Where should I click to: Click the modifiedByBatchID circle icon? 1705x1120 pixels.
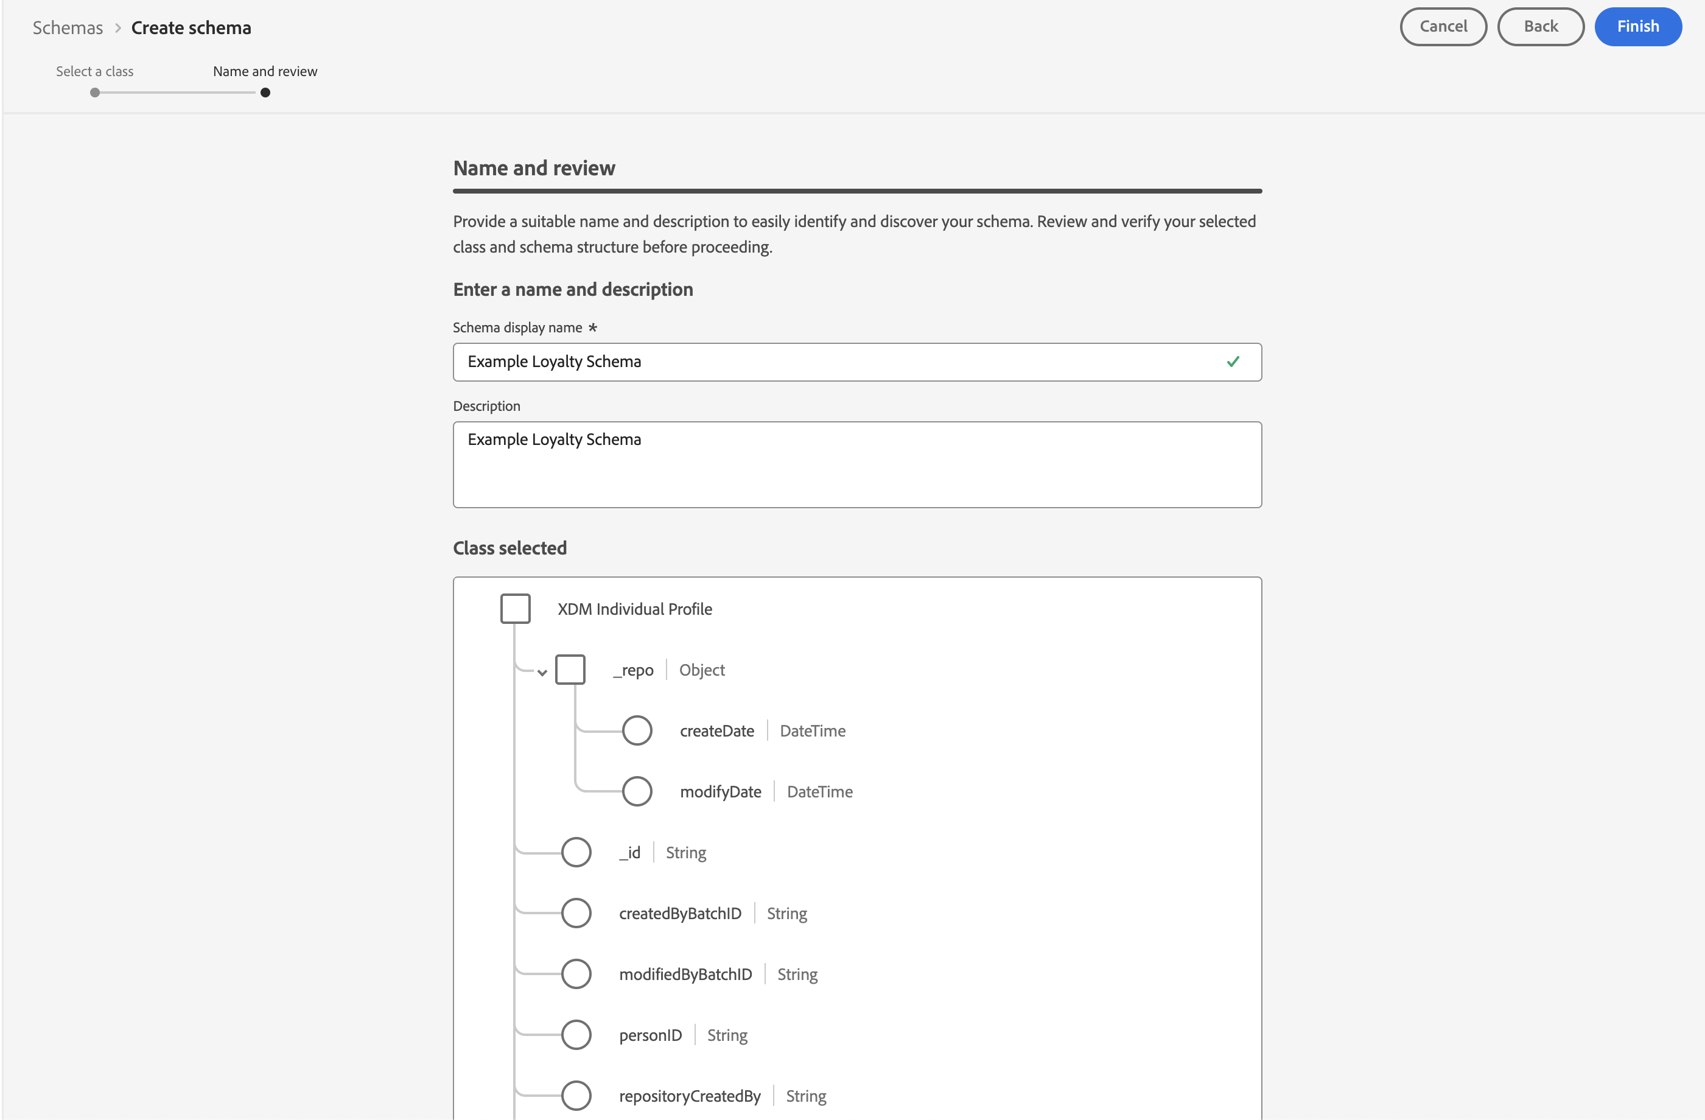[x=576, y=974]
